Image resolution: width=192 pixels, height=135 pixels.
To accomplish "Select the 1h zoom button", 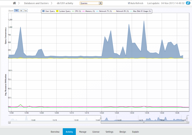I will tap(17, 11).
